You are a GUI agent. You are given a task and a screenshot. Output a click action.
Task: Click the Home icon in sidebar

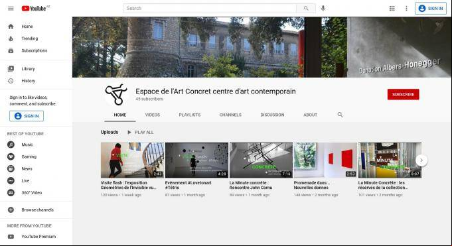click(x=11, y=27)
